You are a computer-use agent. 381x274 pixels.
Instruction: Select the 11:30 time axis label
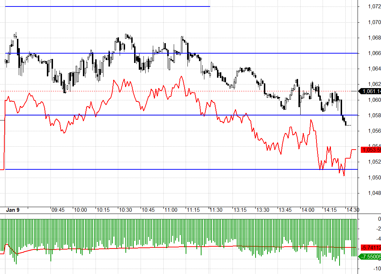click(x=216, y=210)
